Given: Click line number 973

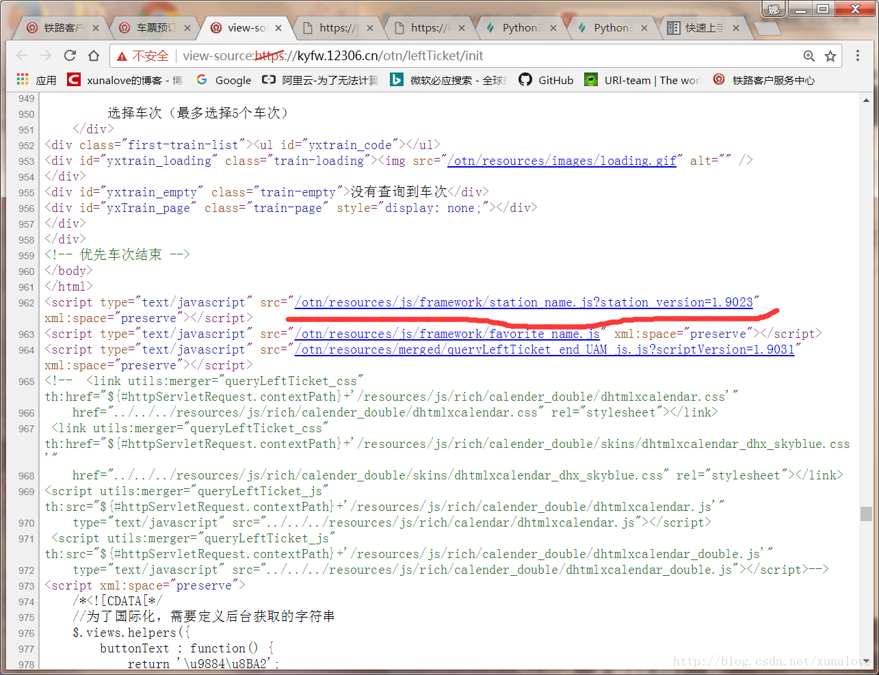Looking at the screenshot, I should (26, 586).
